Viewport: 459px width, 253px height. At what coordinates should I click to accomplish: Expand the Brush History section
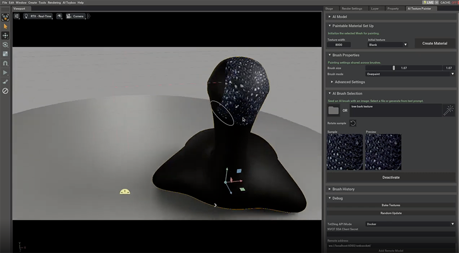point(343,189)
